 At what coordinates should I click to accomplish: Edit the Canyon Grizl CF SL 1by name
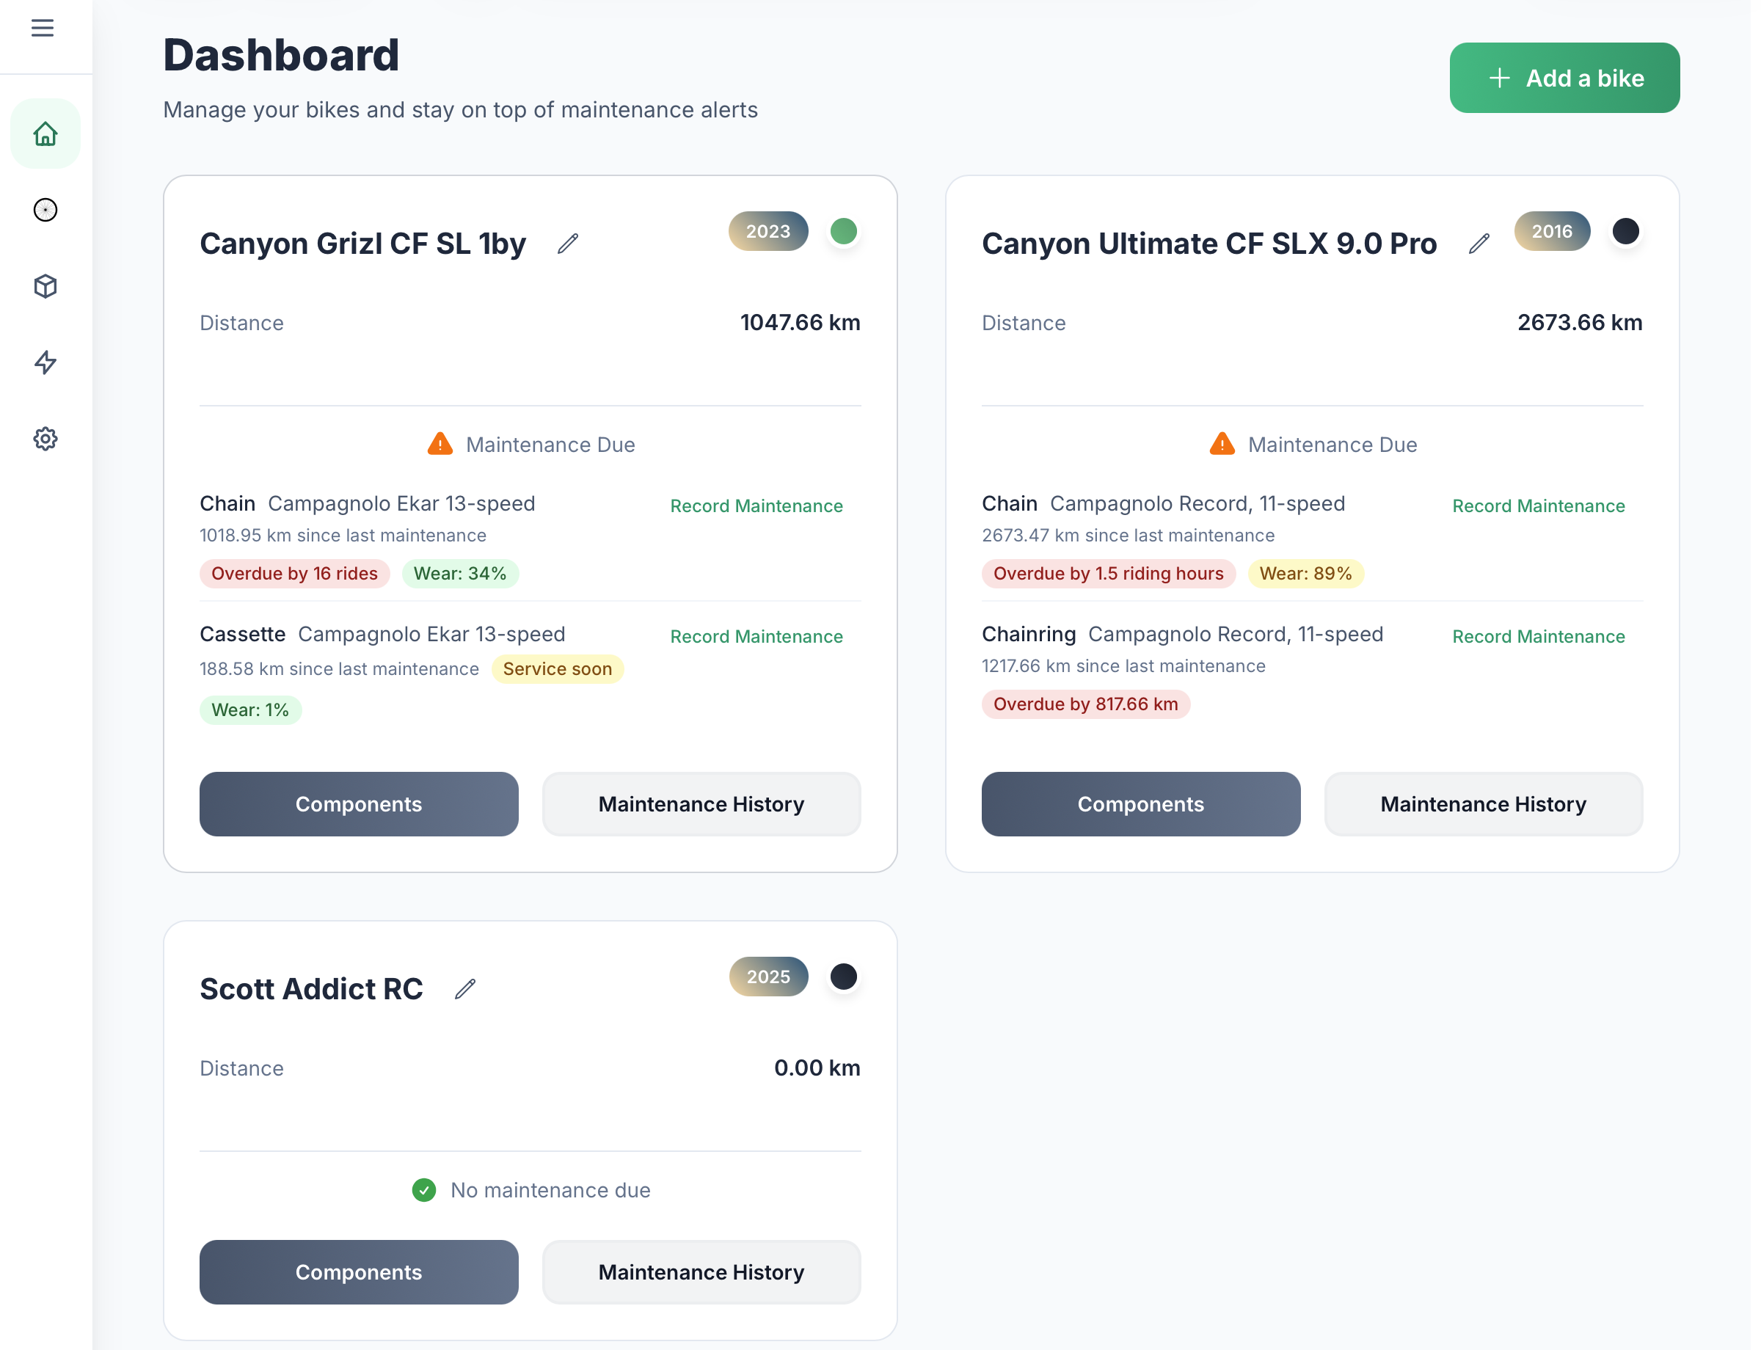567,244
